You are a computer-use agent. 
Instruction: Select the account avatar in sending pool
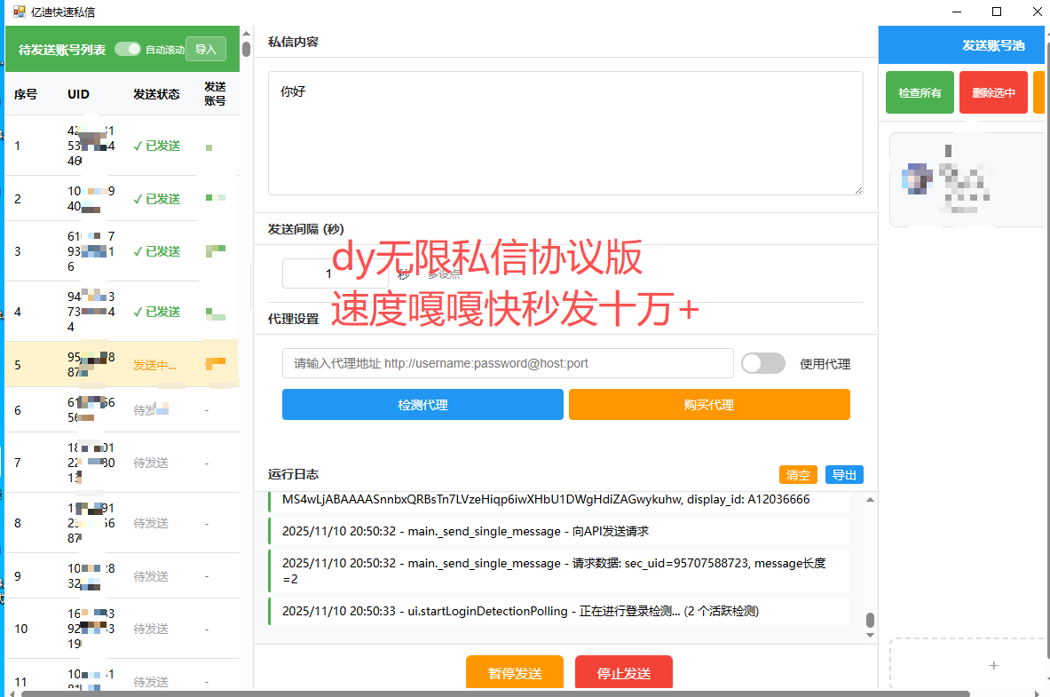click(918, 176)
